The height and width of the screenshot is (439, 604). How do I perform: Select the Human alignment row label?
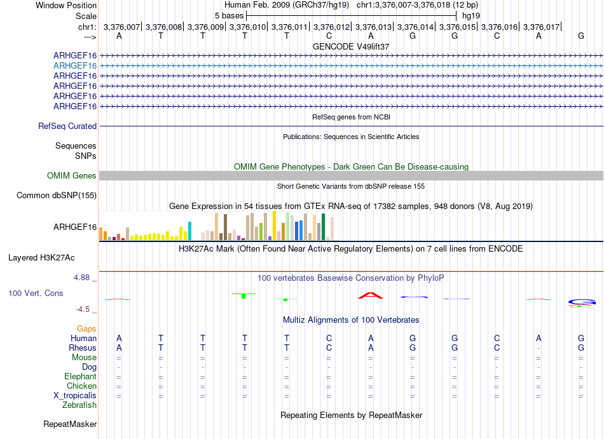[83, 338]
